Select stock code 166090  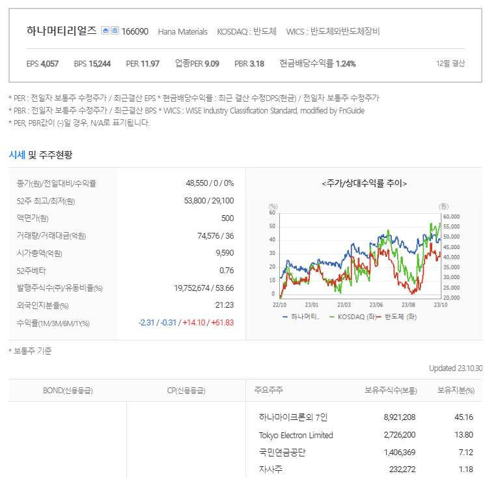pyautogui.click(x=135, y=31)
